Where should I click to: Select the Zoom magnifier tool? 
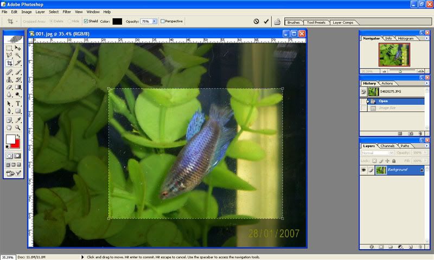pyautogui.click(x=18, y=128)
